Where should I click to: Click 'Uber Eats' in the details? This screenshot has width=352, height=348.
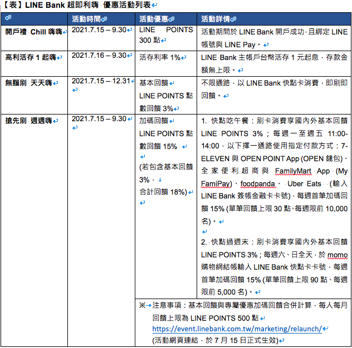pos(304,184)
